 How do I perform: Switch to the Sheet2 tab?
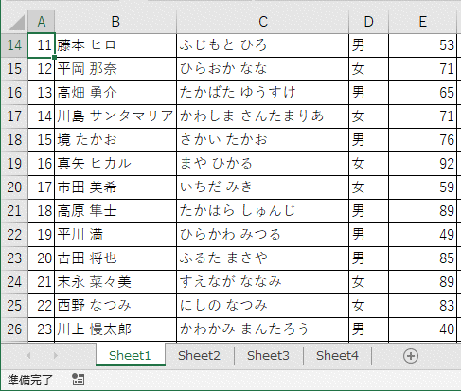(199, 356)
